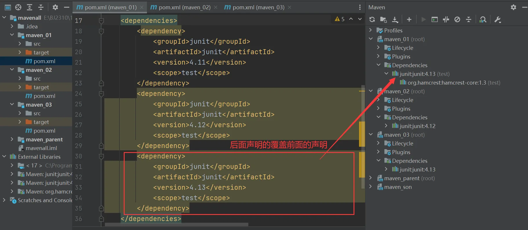This screenshot has width=528, height=230.
Task: Toggle Skip Tests Mode in Maven toolbar
Action: (457, 19)
